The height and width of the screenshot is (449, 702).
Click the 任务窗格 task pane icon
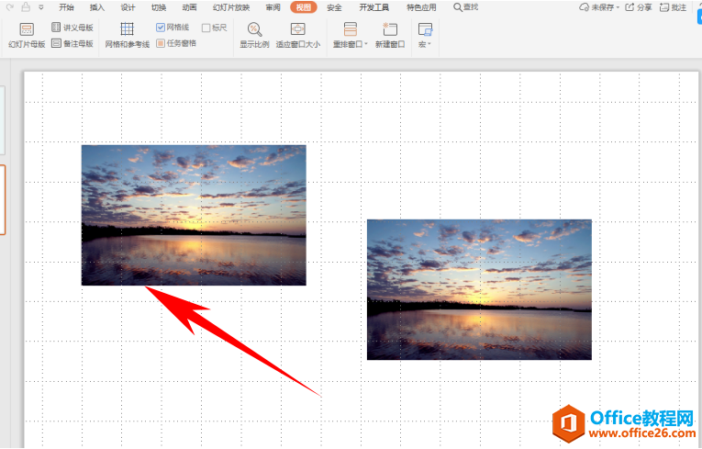coord(162,43)
